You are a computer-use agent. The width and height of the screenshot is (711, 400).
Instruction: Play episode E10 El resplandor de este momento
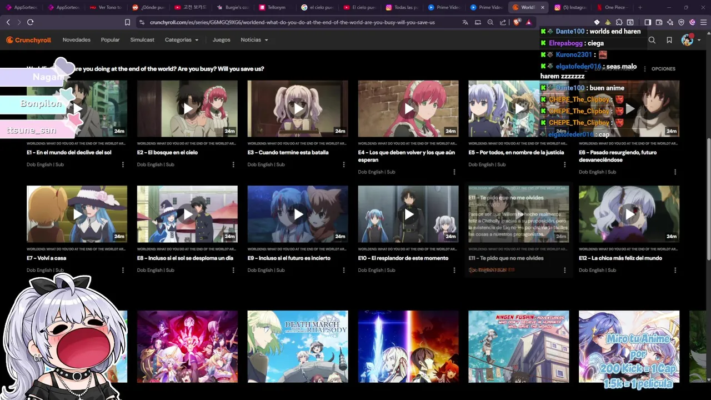tap(408, 214)
